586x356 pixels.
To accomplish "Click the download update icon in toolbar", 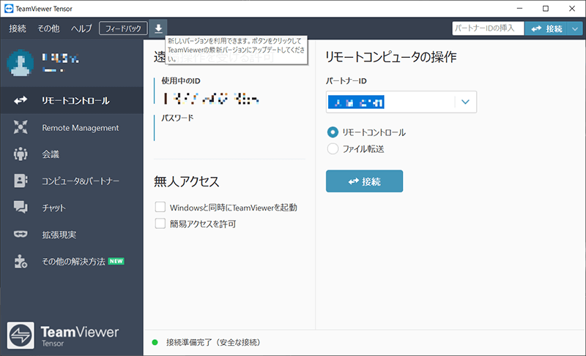I will [x=158, y=29].
